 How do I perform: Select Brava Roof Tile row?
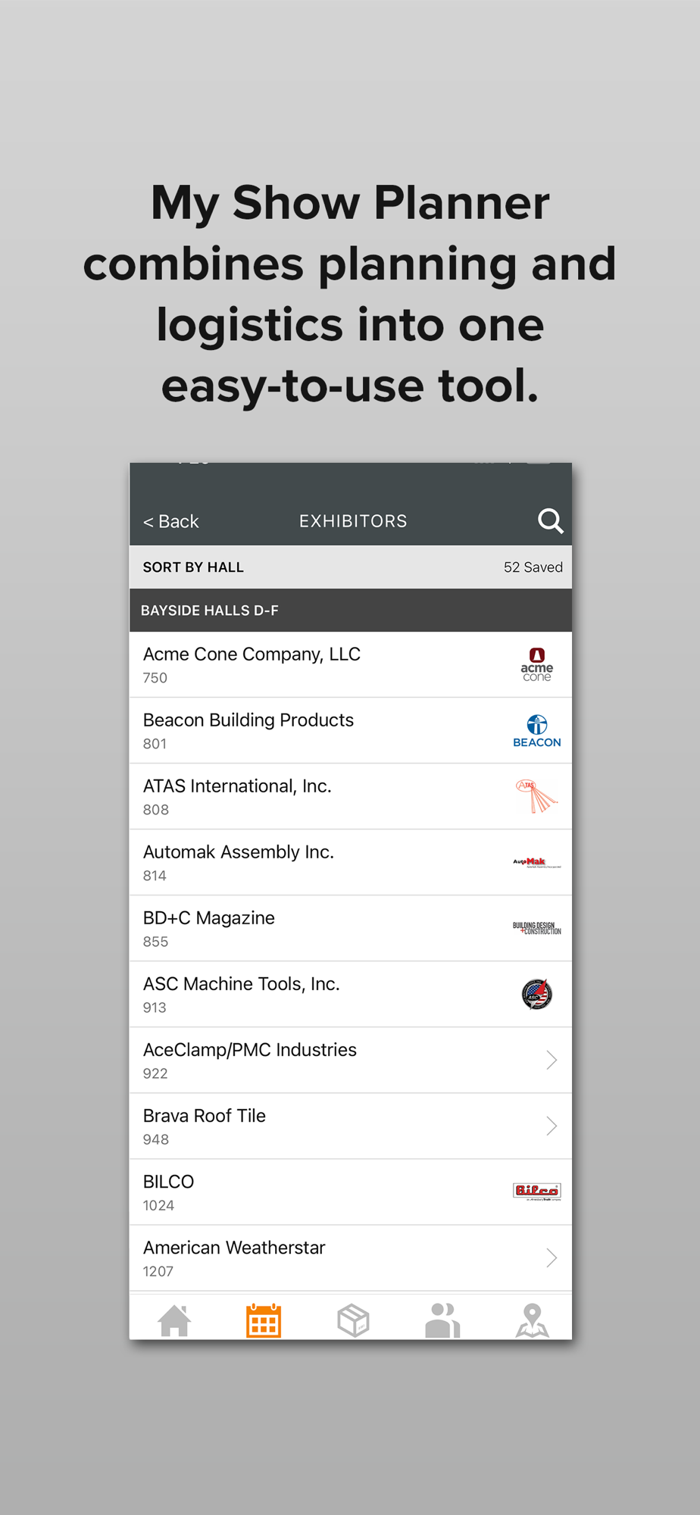(351, 1126)
